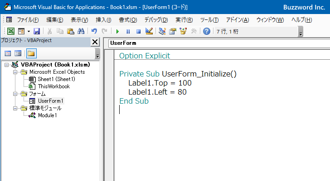This screenshot has width=330, height=181.
Task: Select ThisWorkbook in project tree
Action: (54, 86)
